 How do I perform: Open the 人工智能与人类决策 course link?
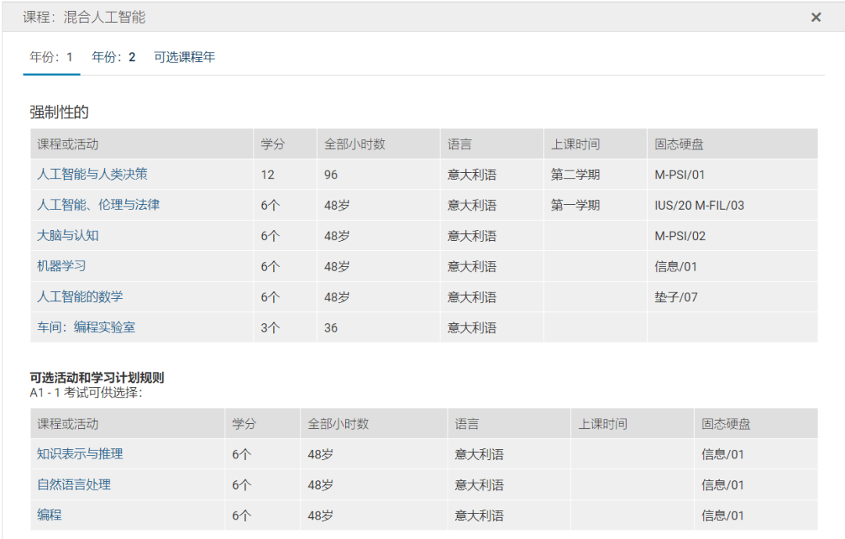tap(92, 174)
